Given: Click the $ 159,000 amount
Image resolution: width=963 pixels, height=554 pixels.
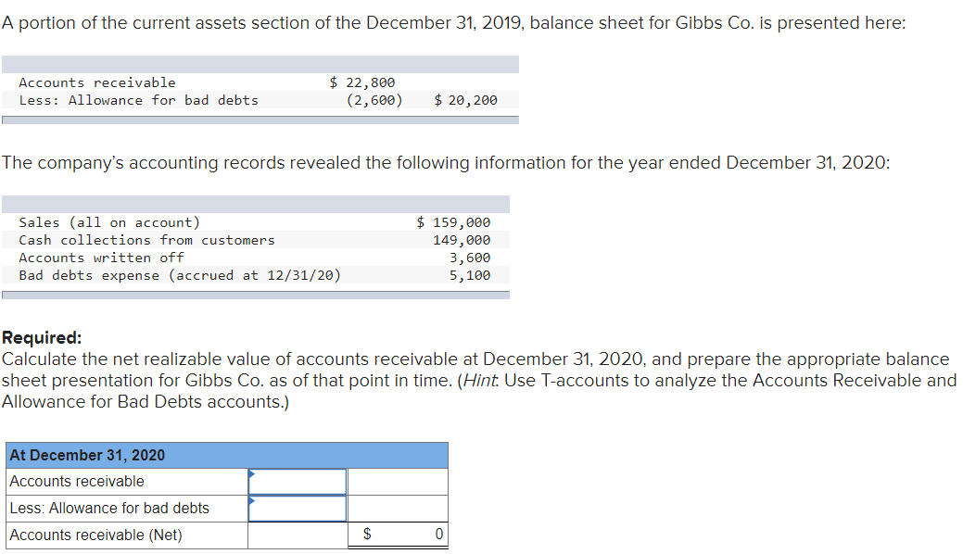Looking at the screenshot, I should click(452, 222).
